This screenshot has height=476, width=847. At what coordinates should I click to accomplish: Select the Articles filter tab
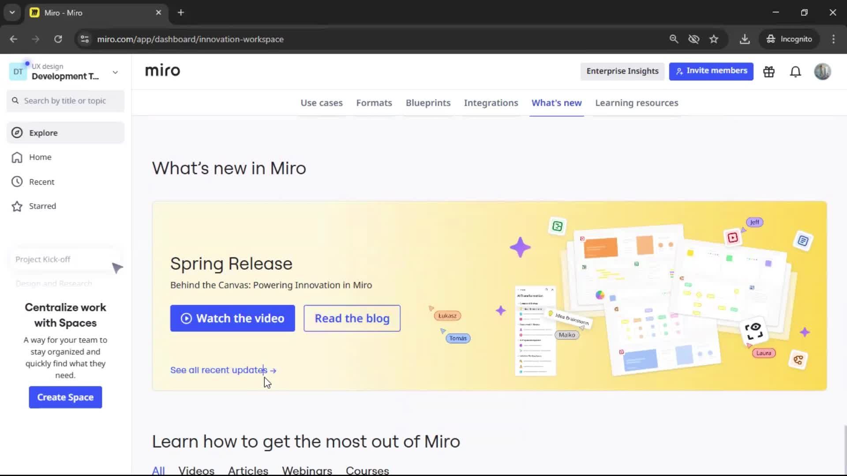pos(248,470)
